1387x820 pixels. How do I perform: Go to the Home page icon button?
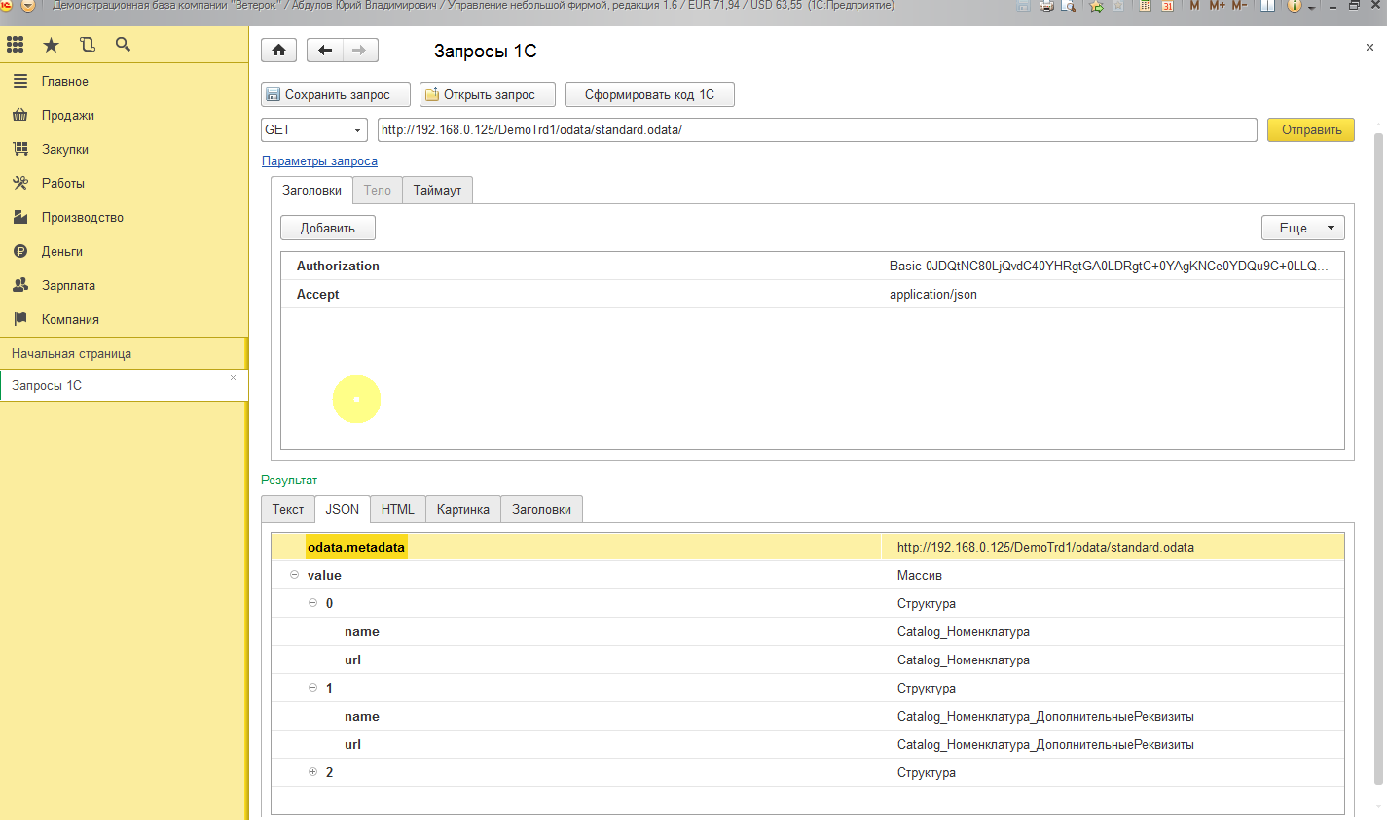[x=279, y=51]
